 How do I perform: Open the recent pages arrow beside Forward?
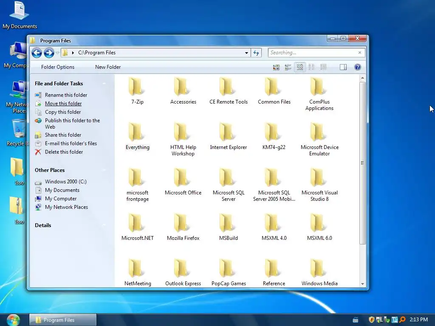point(57,53)
